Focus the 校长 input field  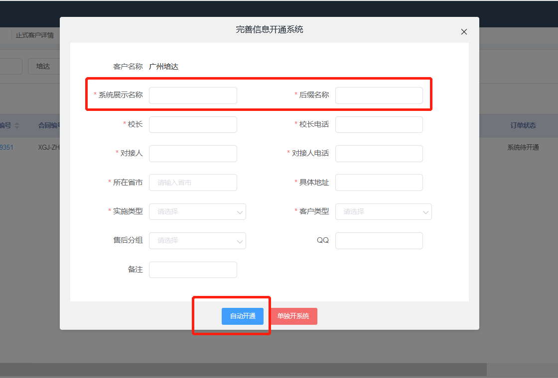click(193, 125)
